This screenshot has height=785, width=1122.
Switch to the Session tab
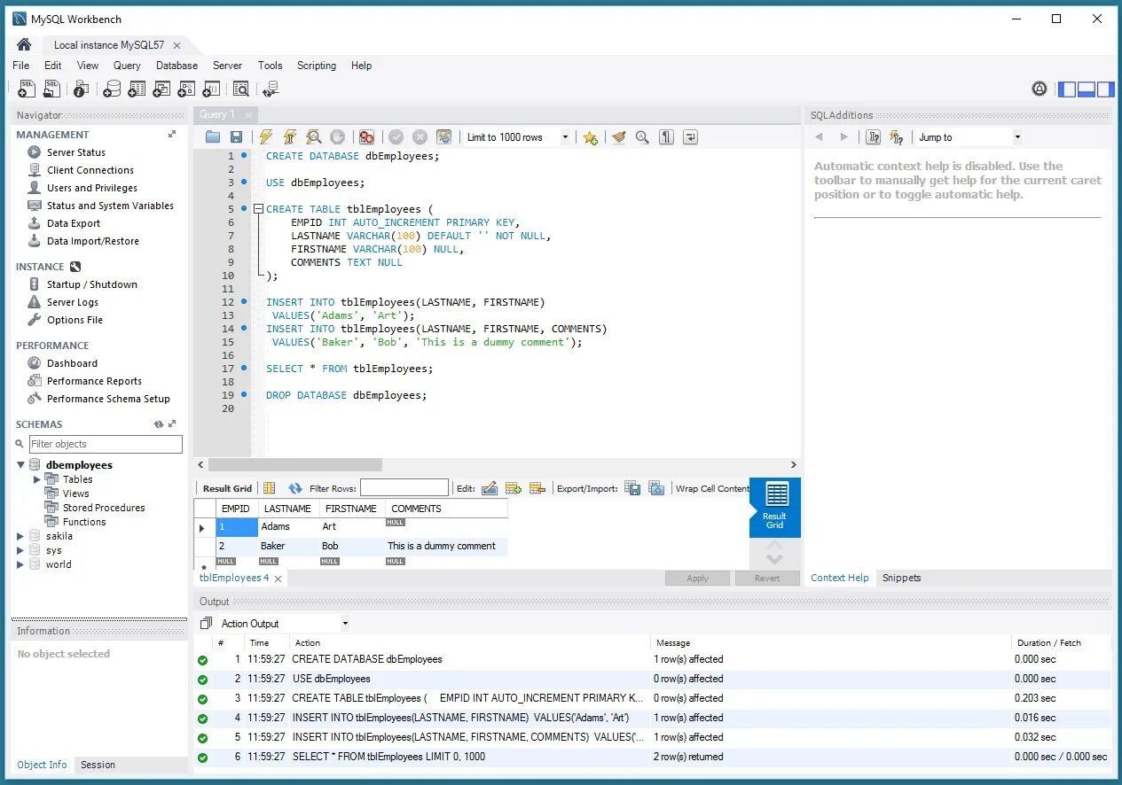tap(98, 765)
